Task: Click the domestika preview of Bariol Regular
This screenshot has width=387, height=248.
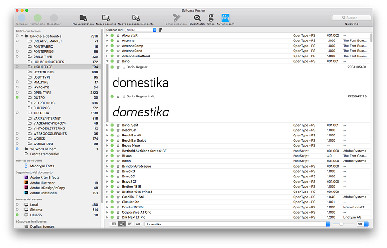Action: pyautogui.click(x=141, y=82)
